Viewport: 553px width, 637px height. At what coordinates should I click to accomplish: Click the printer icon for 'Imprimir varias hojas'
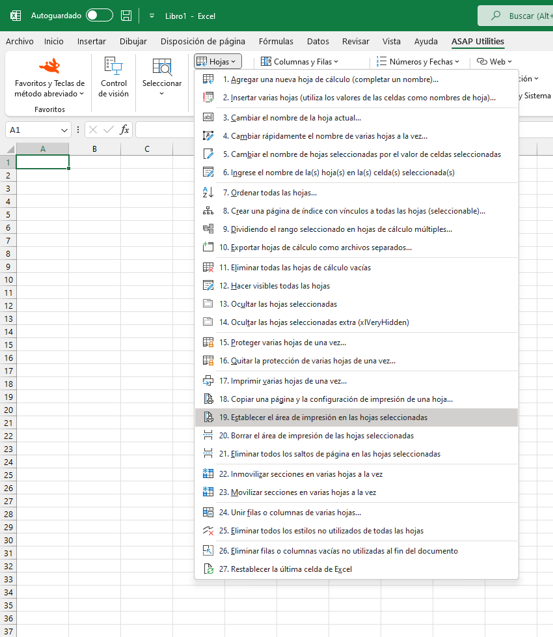coord(208,380)
